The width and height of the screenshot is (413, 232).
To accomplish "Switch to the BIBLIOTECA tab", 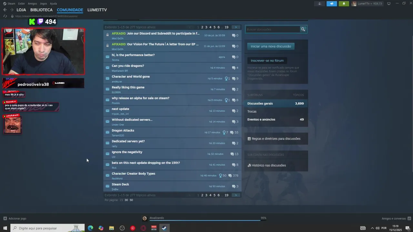I will point(41,10).
